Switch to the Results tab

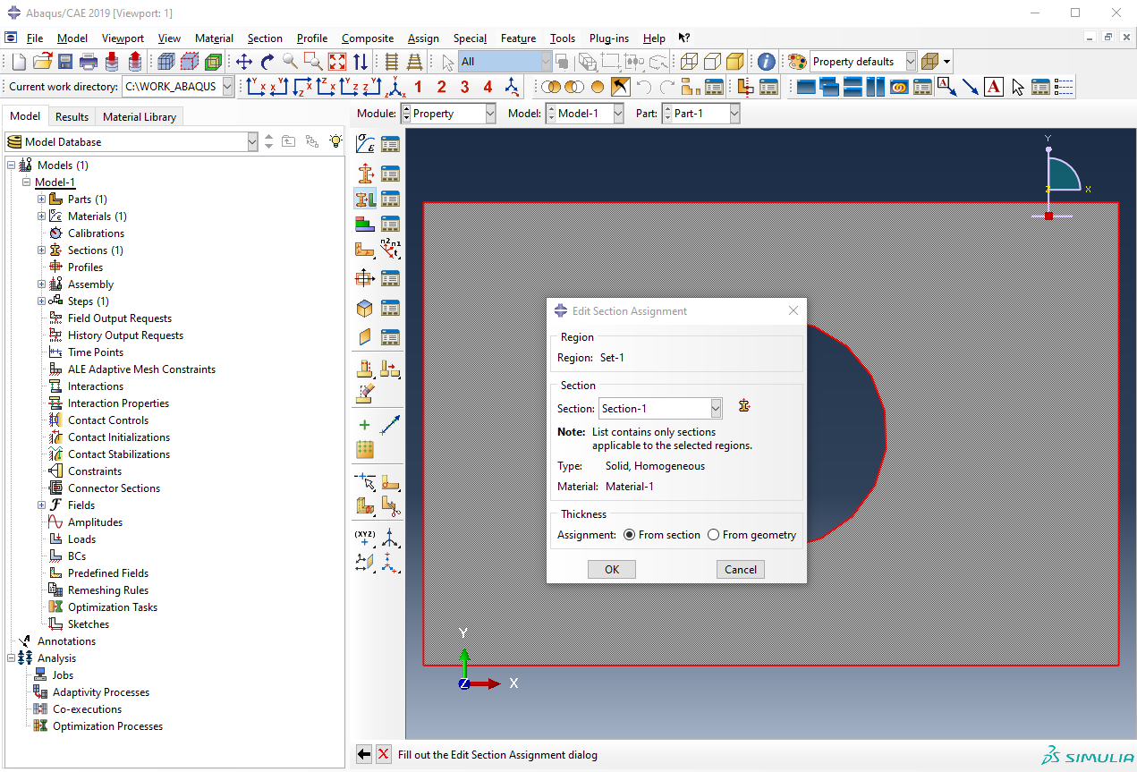pos(72,116)
